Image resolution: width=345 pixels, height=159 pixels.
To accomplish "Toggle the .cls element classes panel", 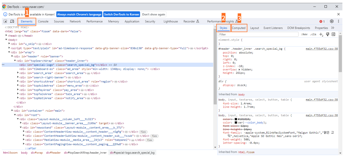I will pos(313,34).
